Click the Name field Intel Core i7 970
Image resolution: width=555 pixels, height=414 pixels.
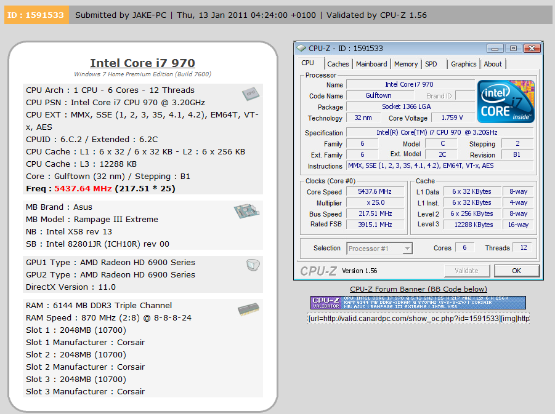point(410,84)
